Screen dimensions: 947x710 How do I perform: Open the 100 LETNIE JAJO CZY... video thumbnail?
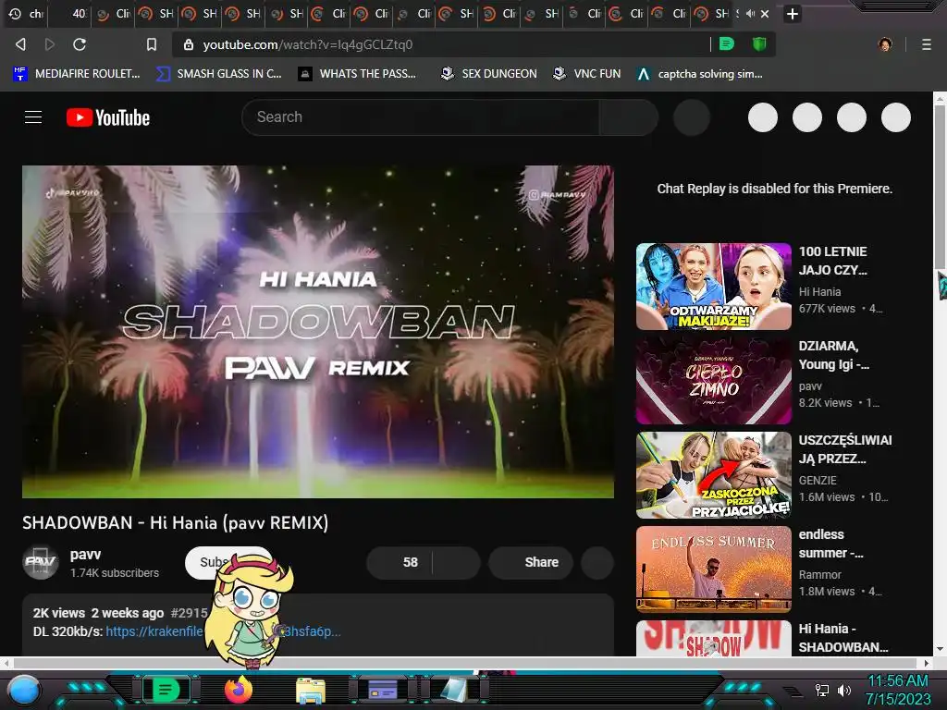[x=713, y=287]
